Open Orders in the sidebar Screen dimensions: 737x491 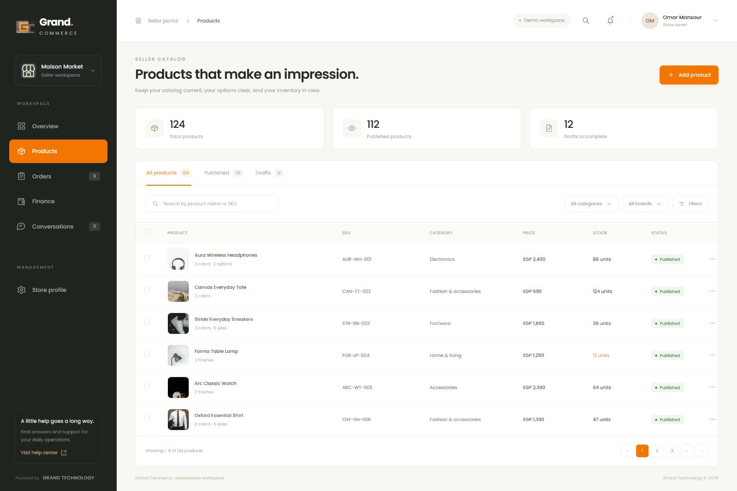point(58,176)
